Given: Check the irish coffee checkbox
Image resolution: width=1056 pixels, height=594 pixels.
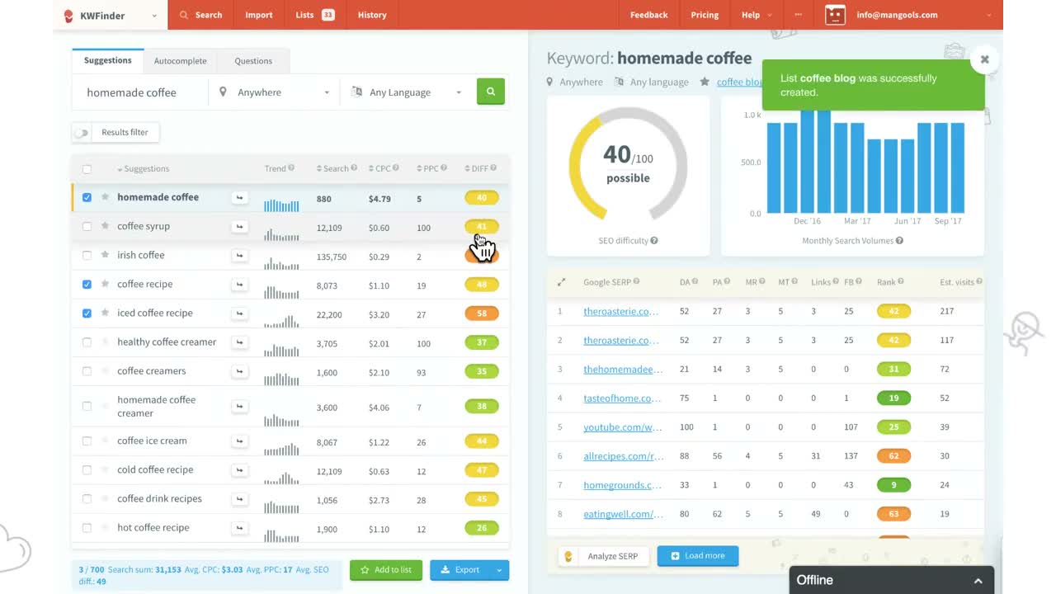Looking at the screenshot, I should pyautogui.click(x=87, y=255).
